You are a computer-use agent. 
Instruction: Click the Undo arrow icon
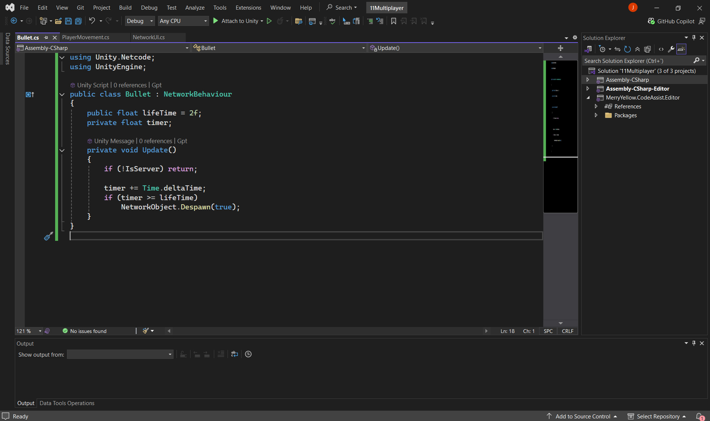point(92,21)
